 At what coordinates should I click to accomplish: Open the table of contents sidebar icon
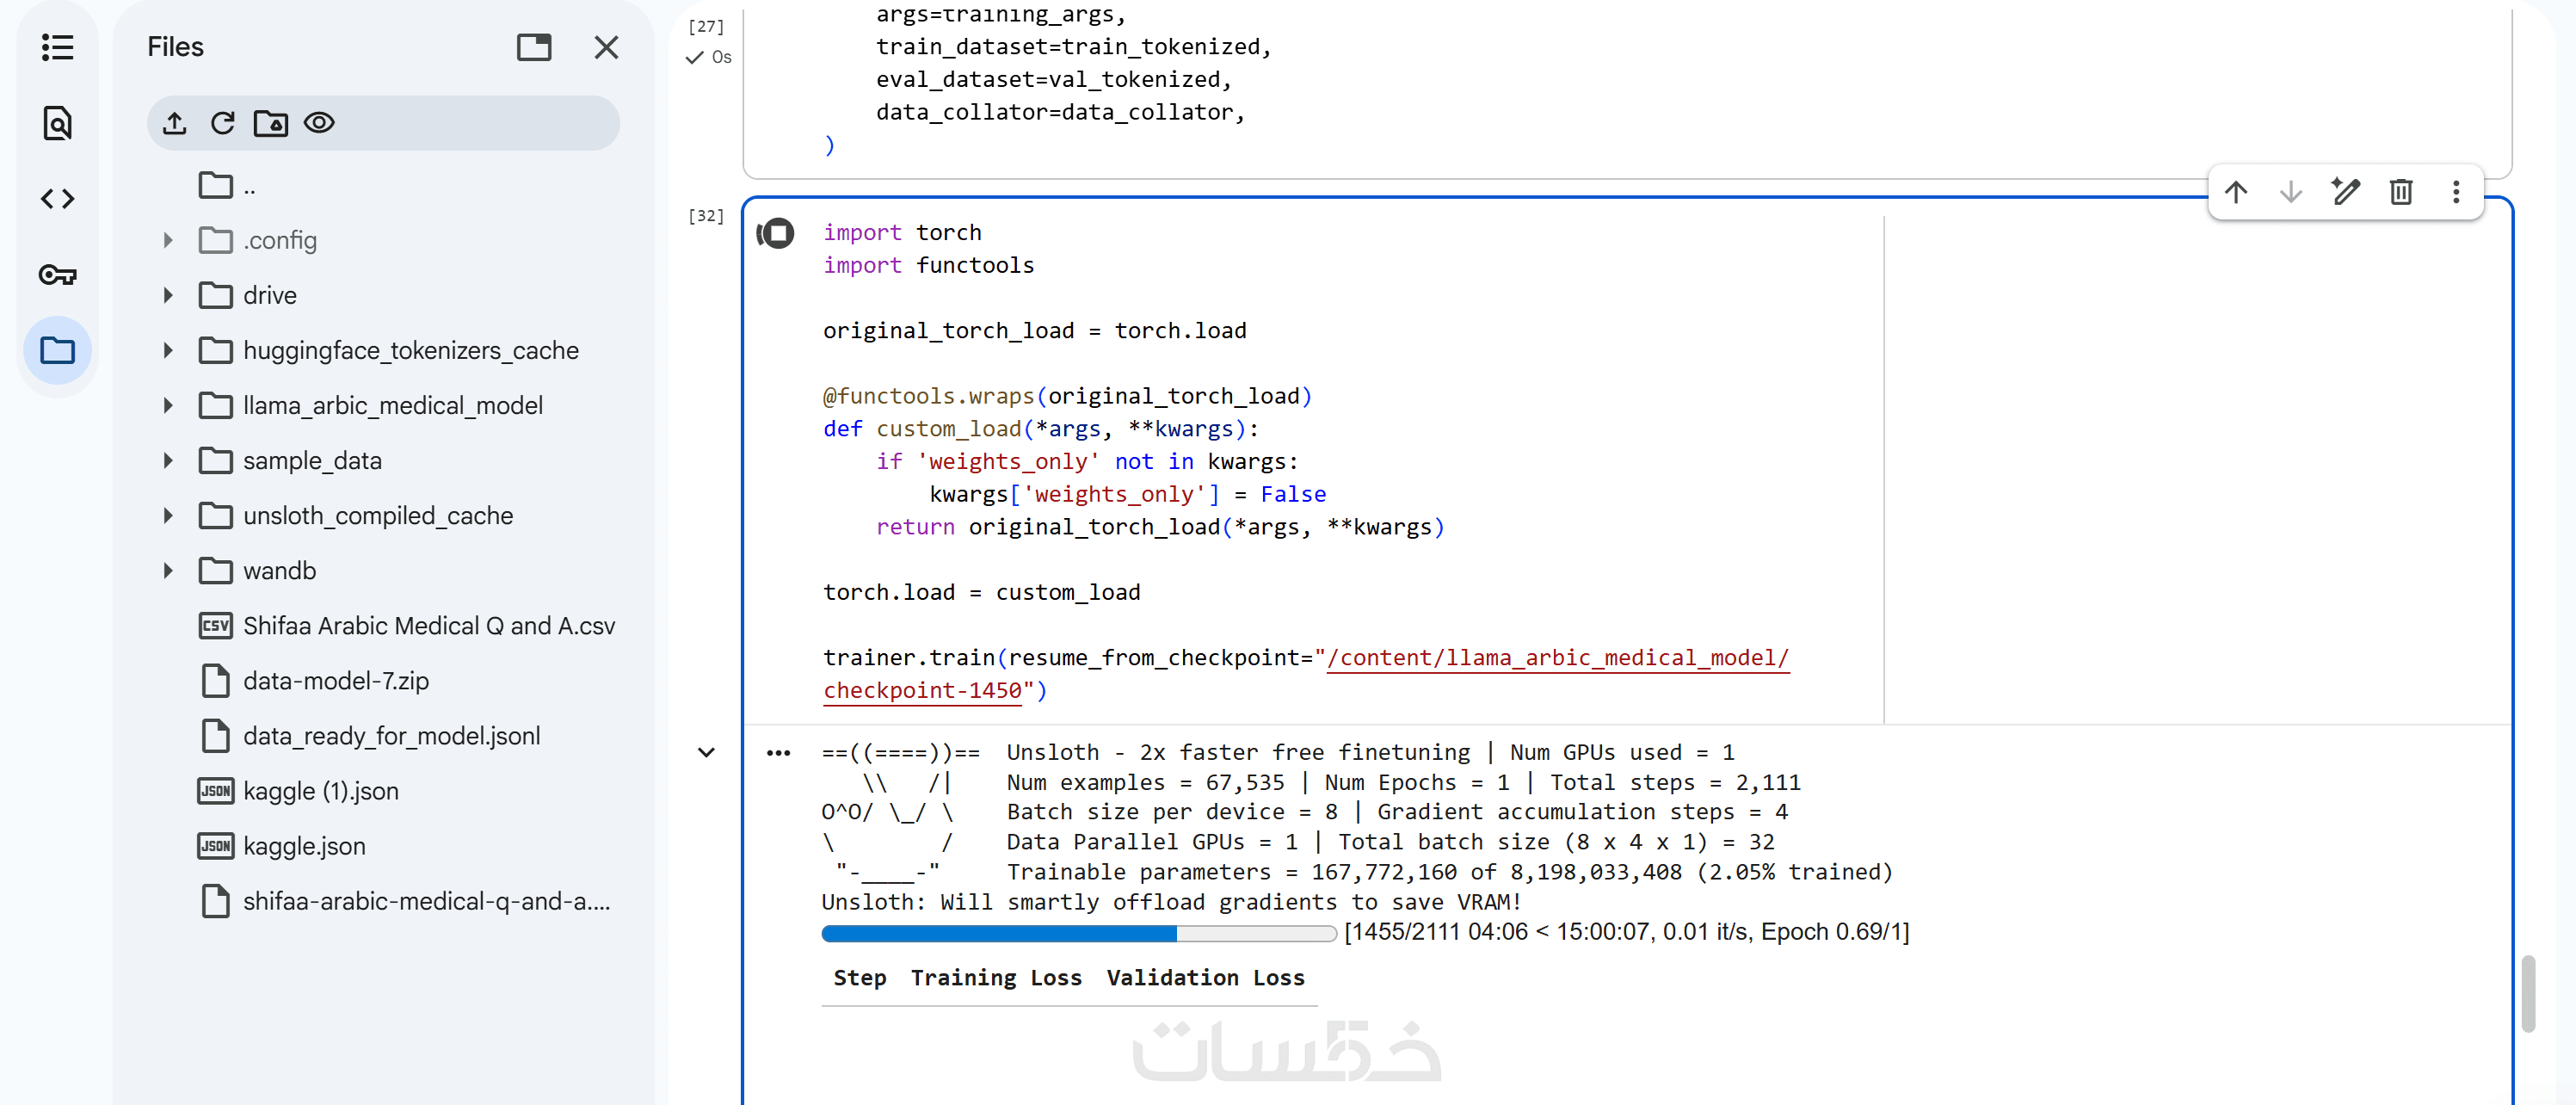click(57, 47)
